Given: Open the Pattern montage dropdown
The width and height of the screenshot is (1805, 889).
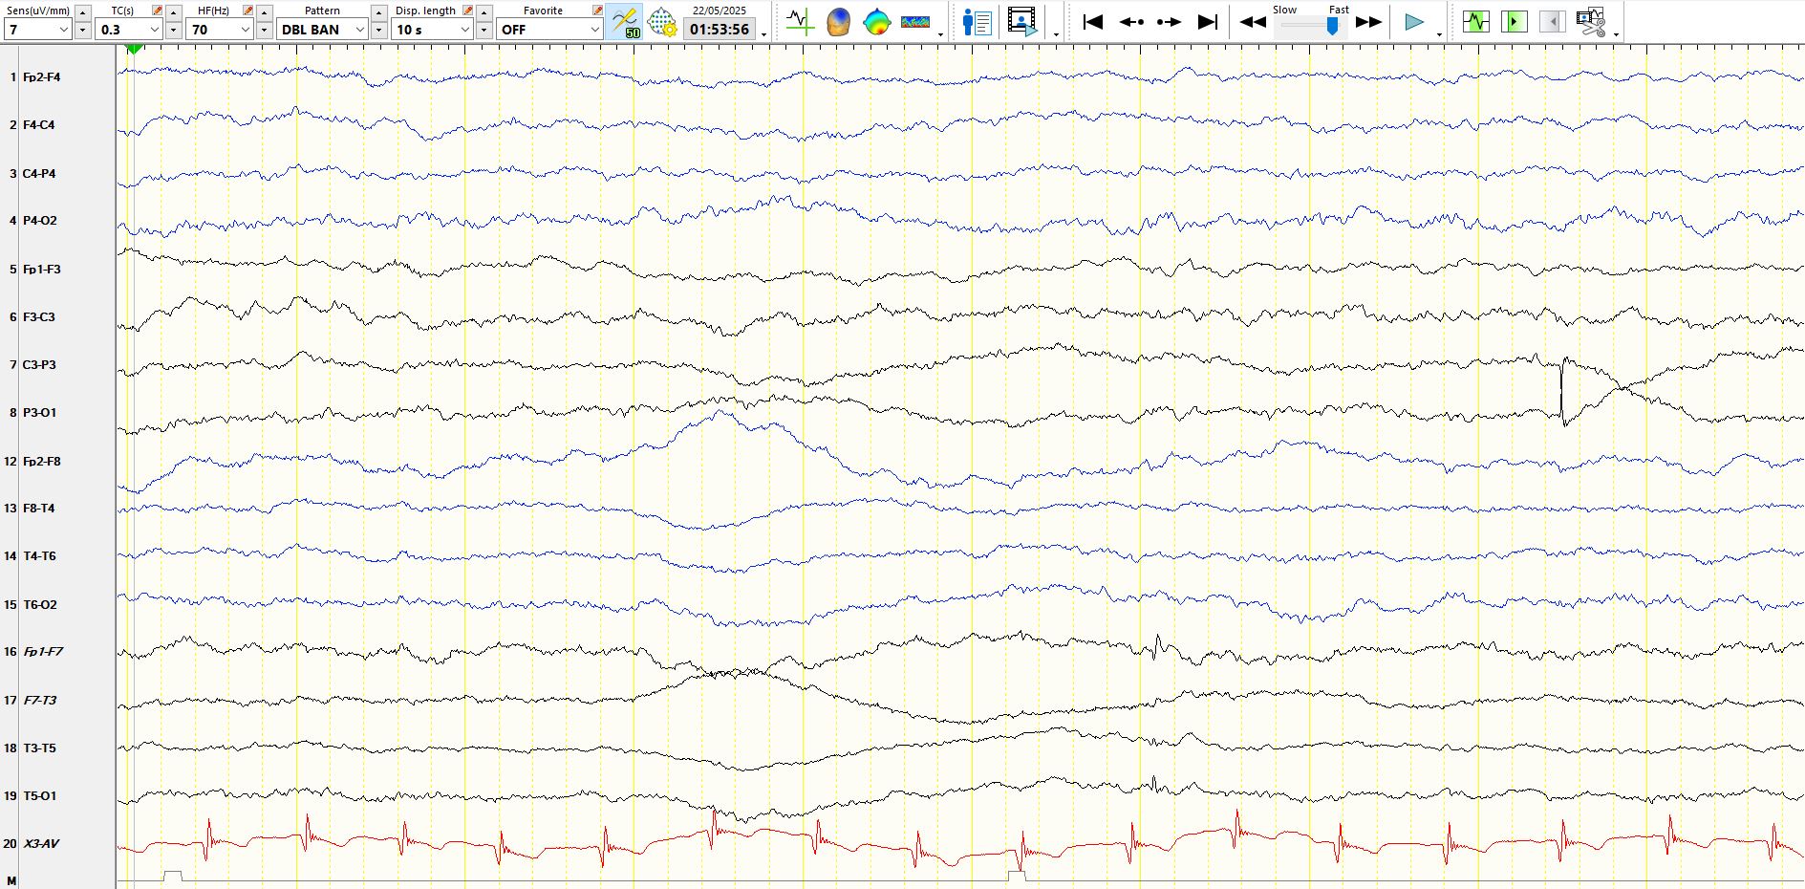Looking at the screenshot, I should click(323, 30).
